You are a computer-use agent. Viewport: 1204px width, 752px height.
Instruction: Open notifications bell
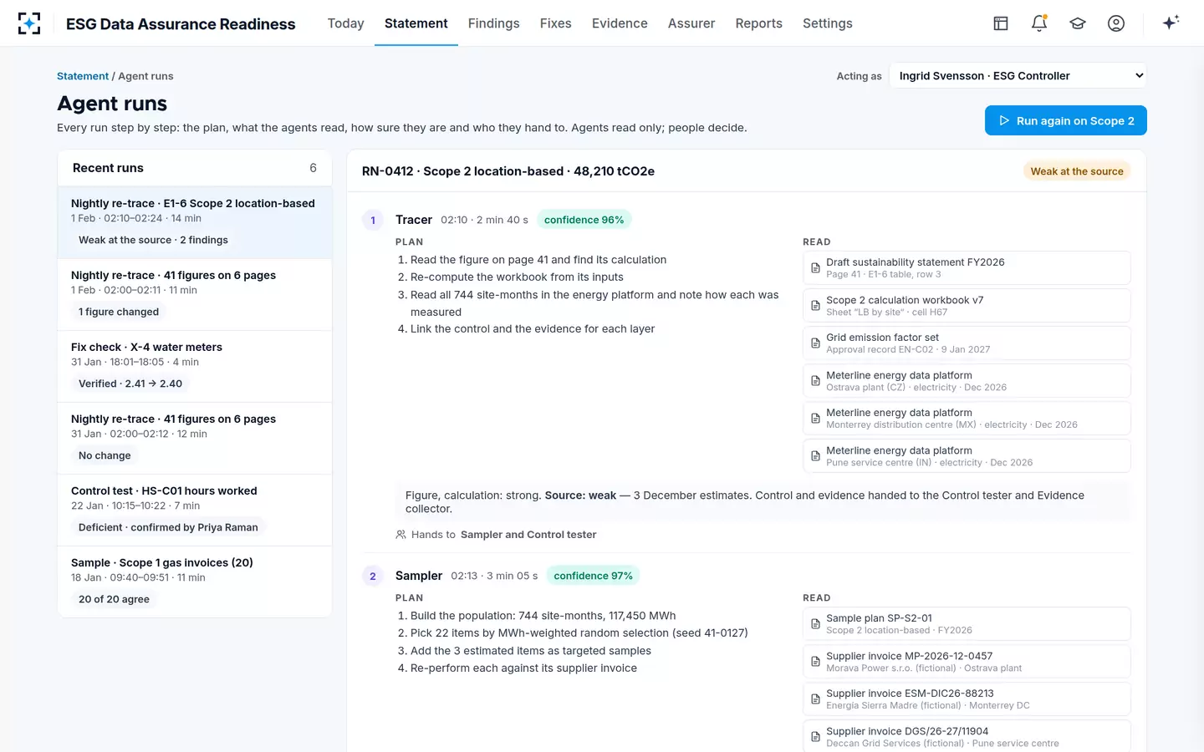[x=1039, y=23]
